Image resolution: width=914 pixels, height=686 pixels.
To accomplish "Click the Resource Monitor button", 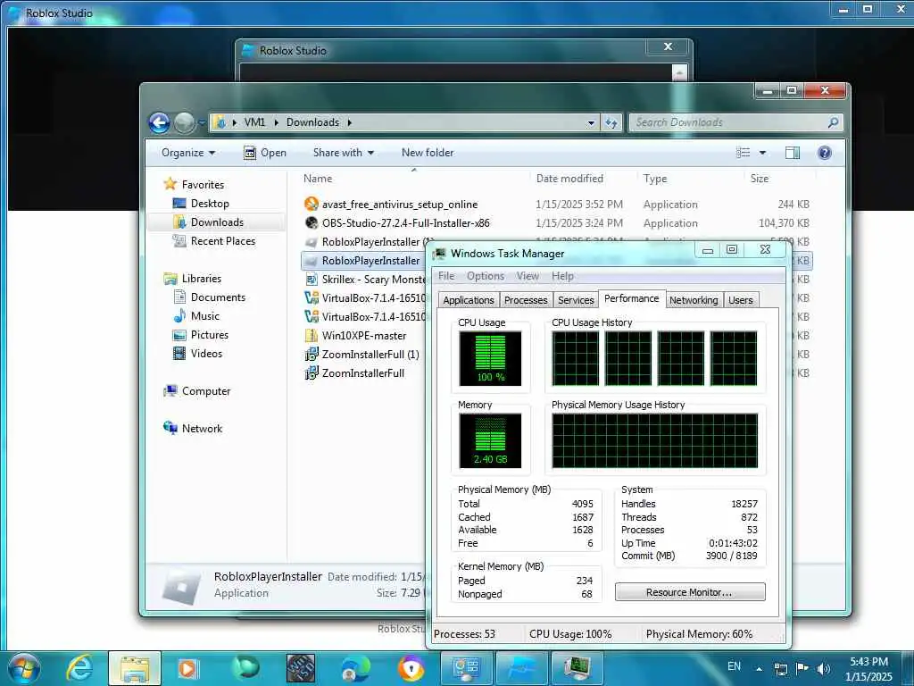I will pyautogui.click(x=690, y=592).
